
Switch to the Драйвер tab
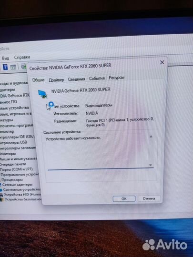pyautogui.click(x=56, y=80)
